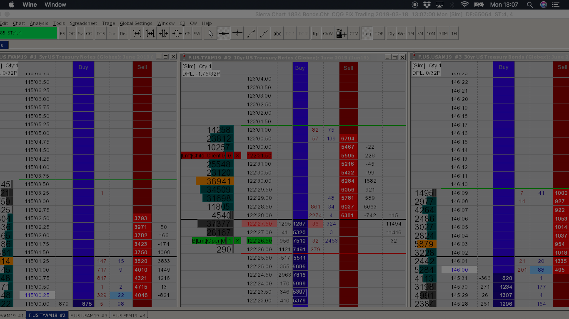Screen dimensions: 569x319
Task: Select the line drawing tool
Action: (250, 34)
